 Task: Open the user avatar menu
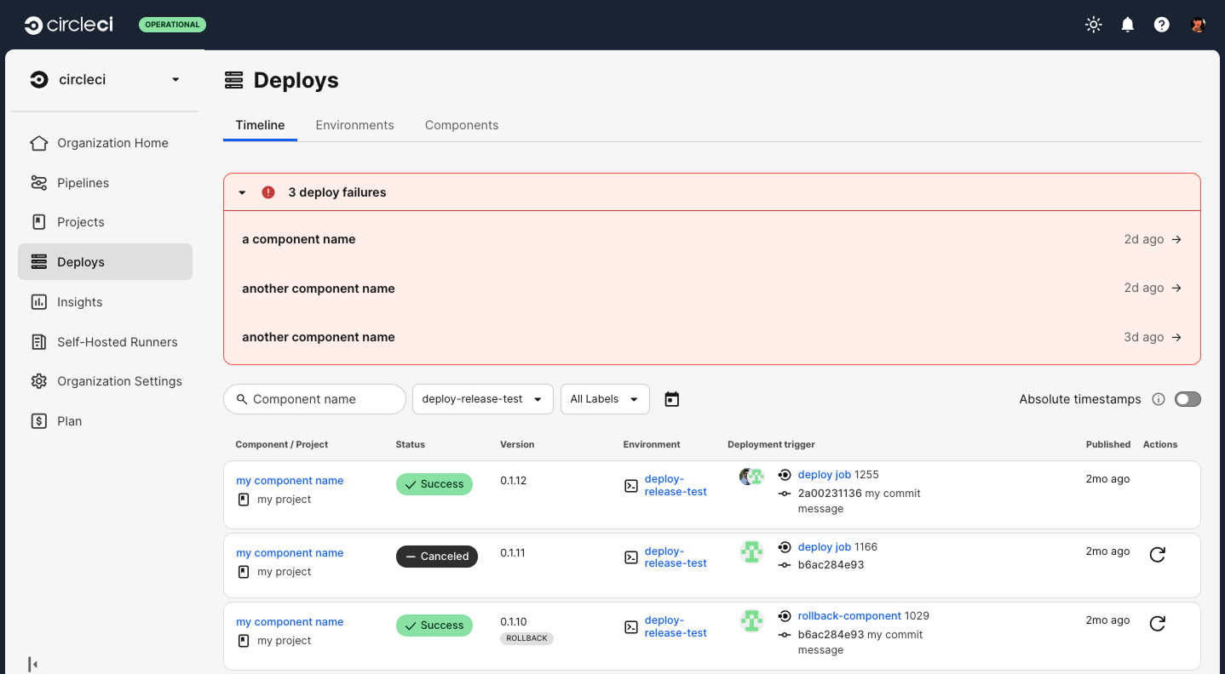coord(1198,25)
